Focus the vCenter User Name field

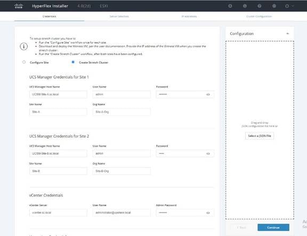click(x=122, y=213)
